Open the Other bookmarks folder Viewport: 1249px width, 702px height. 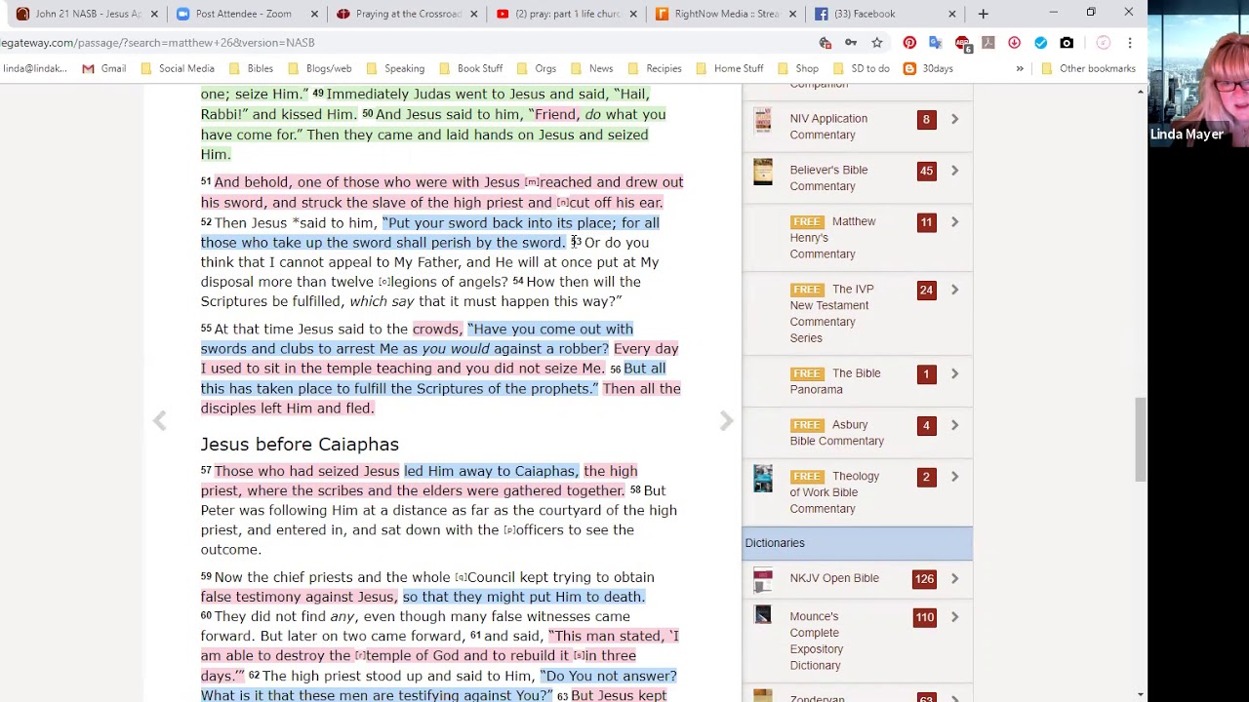1088,68
